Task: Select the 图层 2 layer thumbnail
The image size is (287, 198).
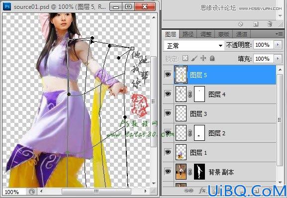Action: (181, 133)
